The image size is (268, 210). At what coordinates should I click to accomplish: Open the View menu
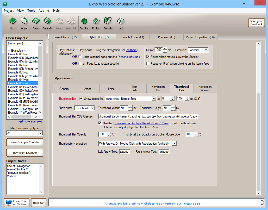20,11
